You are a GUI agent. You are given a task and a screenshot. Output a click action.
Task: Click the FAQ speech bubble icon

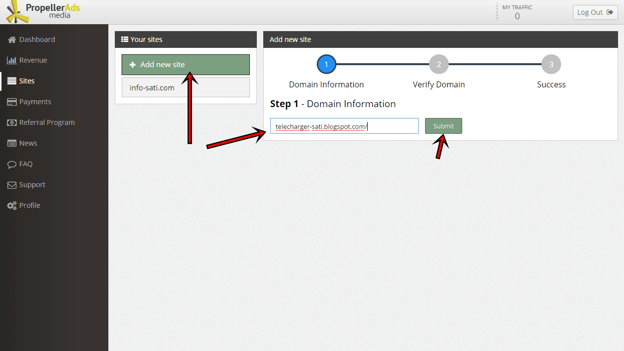coord(12,164)
